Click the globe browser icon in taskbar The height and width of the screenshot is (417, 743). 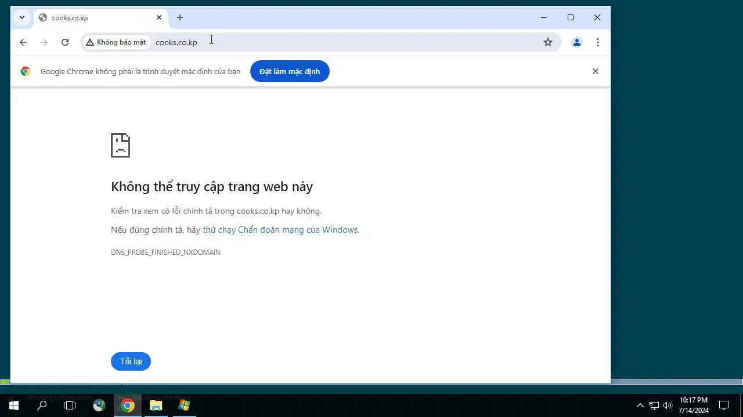[x=99, y=405]
